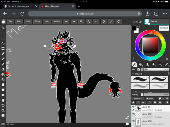Toggle the layer lock button
170x127 pixels.
coord(134,102)
